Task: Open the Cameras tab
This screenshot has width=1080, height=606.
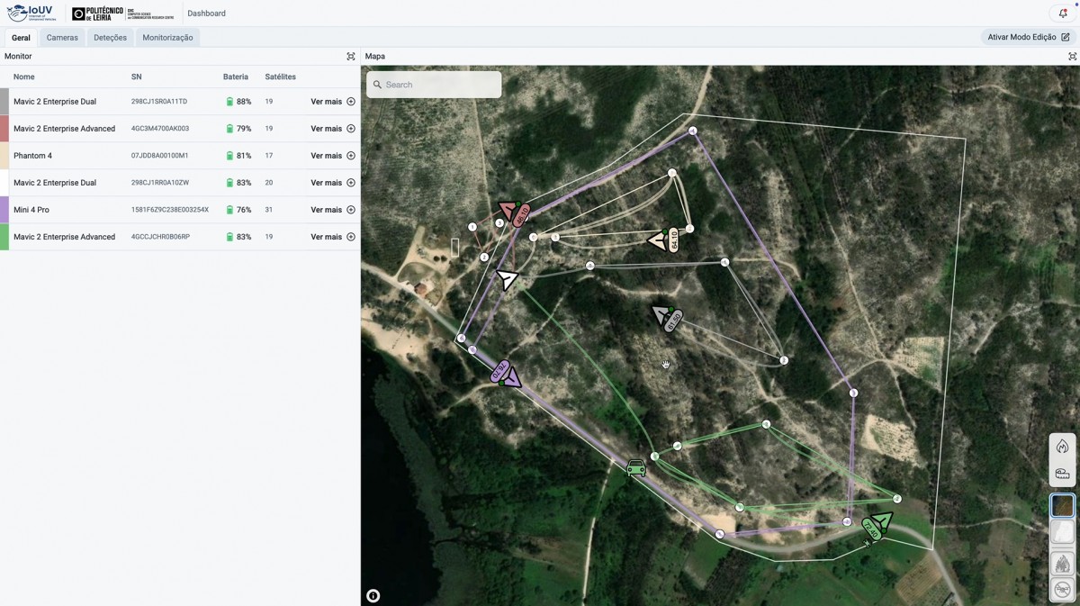Action: tap(62, 37)
